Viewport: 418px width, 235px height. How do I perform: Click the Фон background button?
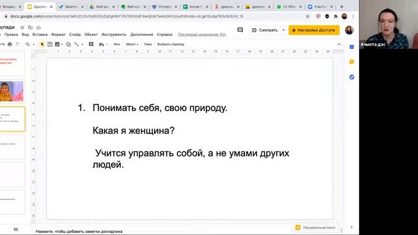click(117, 44)
